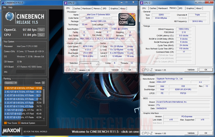Open the File menu in Cinebench

tap(4, 7)
